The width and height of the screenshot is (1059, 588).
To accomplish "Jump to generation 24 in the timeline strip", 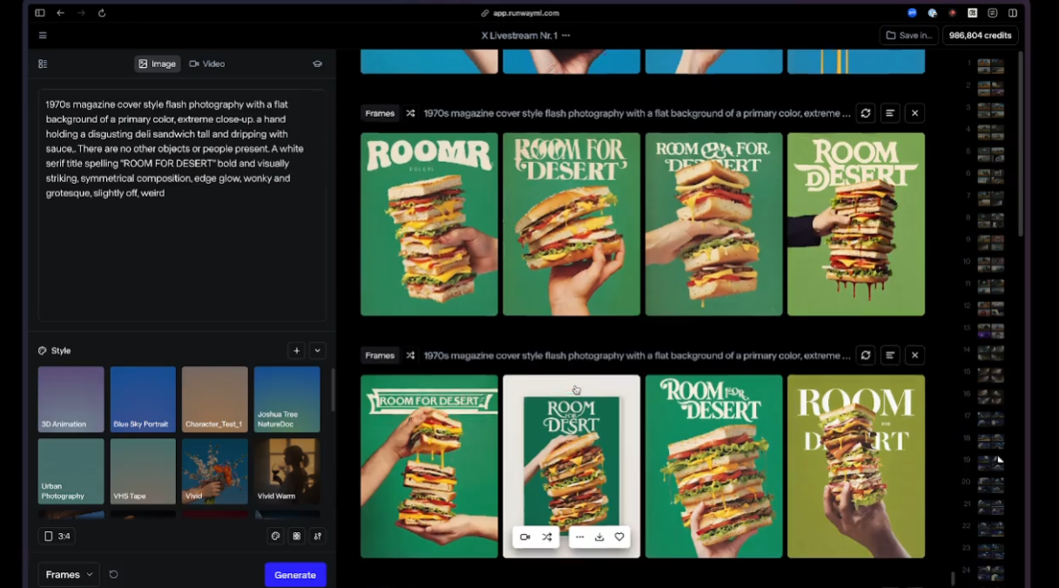I will pyautogui.click(x=990, y=572).
